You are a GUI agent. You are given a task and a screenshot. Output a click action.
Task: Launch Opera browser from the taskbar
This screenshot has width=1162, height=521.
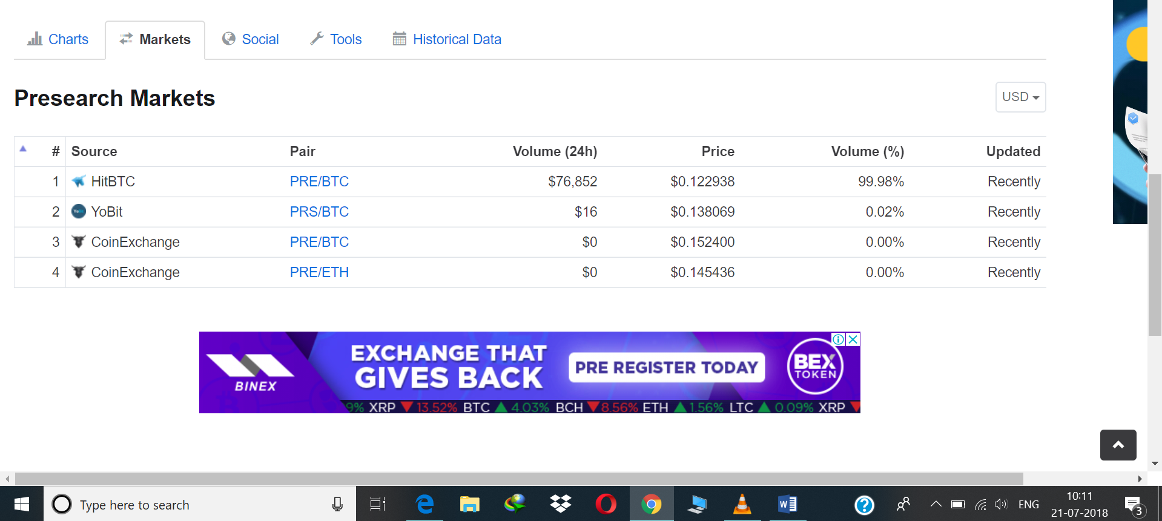[606, 503]
